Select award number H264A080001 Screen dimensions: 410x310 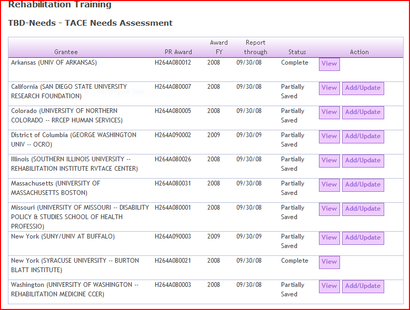point(173,208)
